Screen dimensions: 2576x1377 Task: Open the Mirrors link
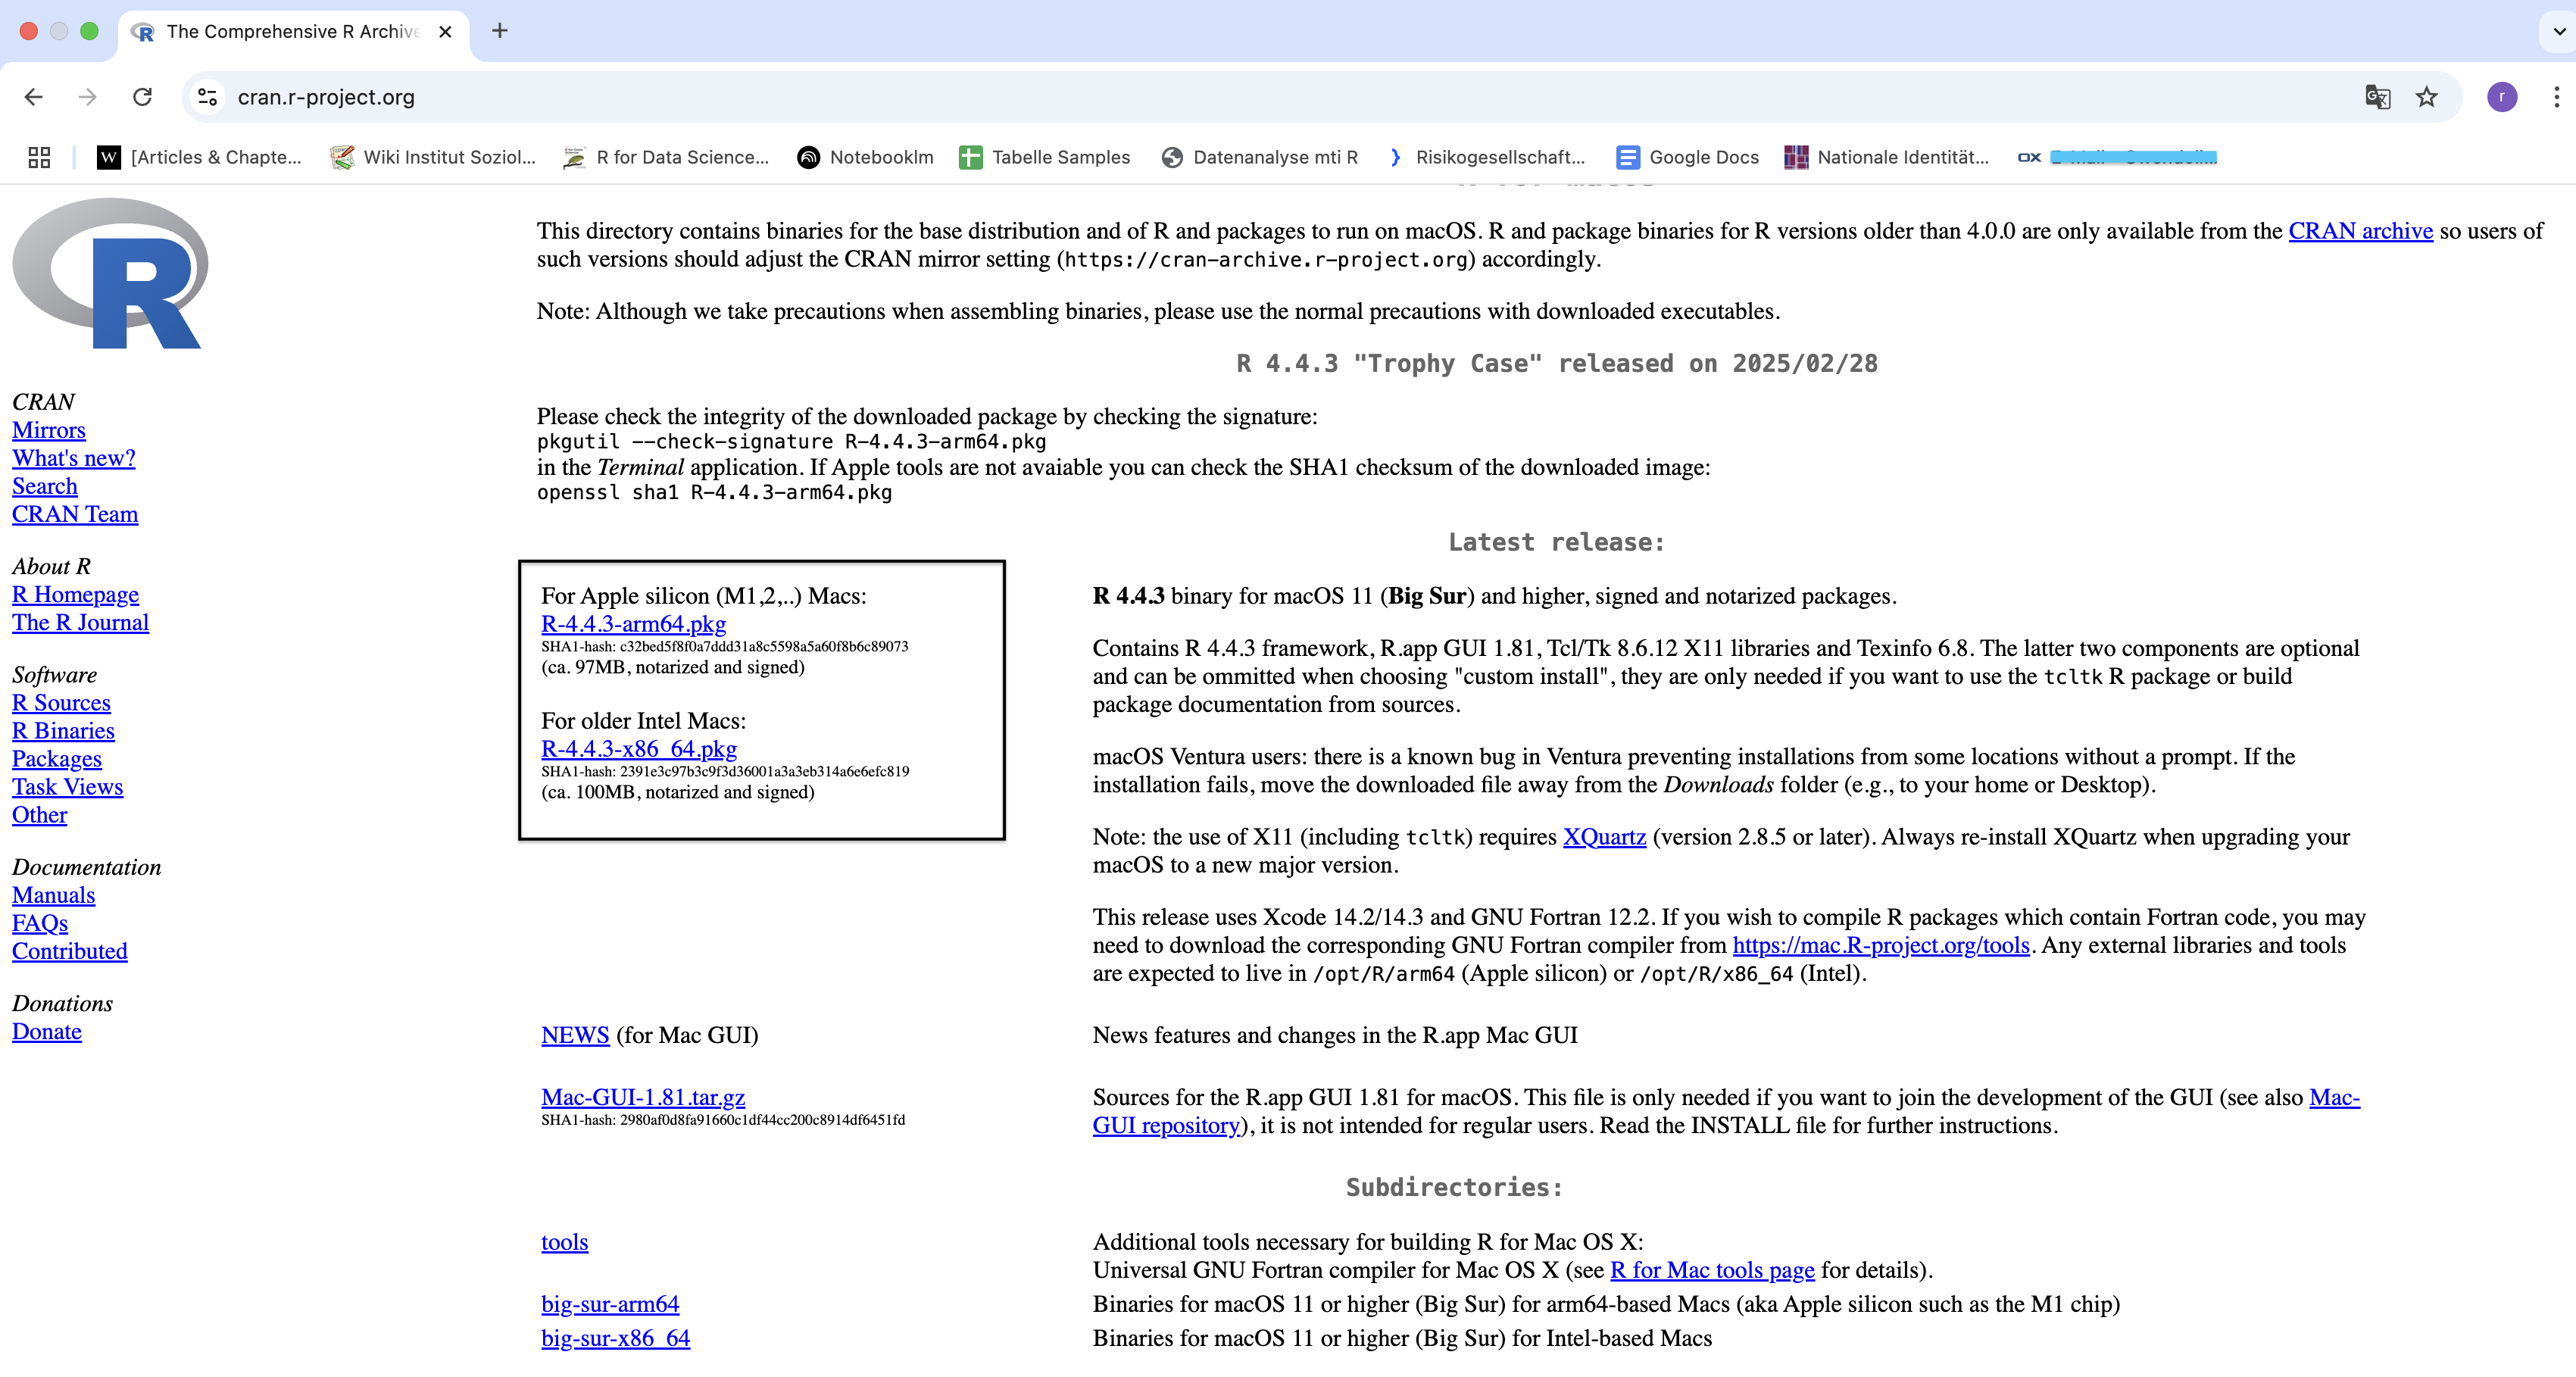pos(49,430)
